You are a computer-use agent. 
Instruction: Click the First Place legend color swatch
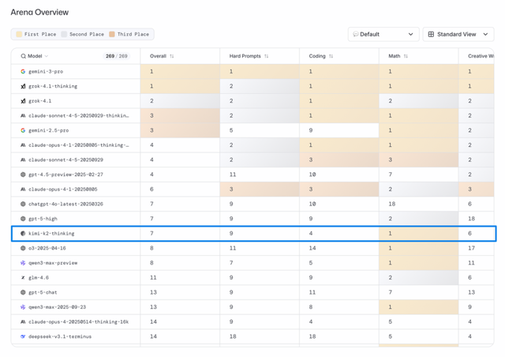coord(18,35)
